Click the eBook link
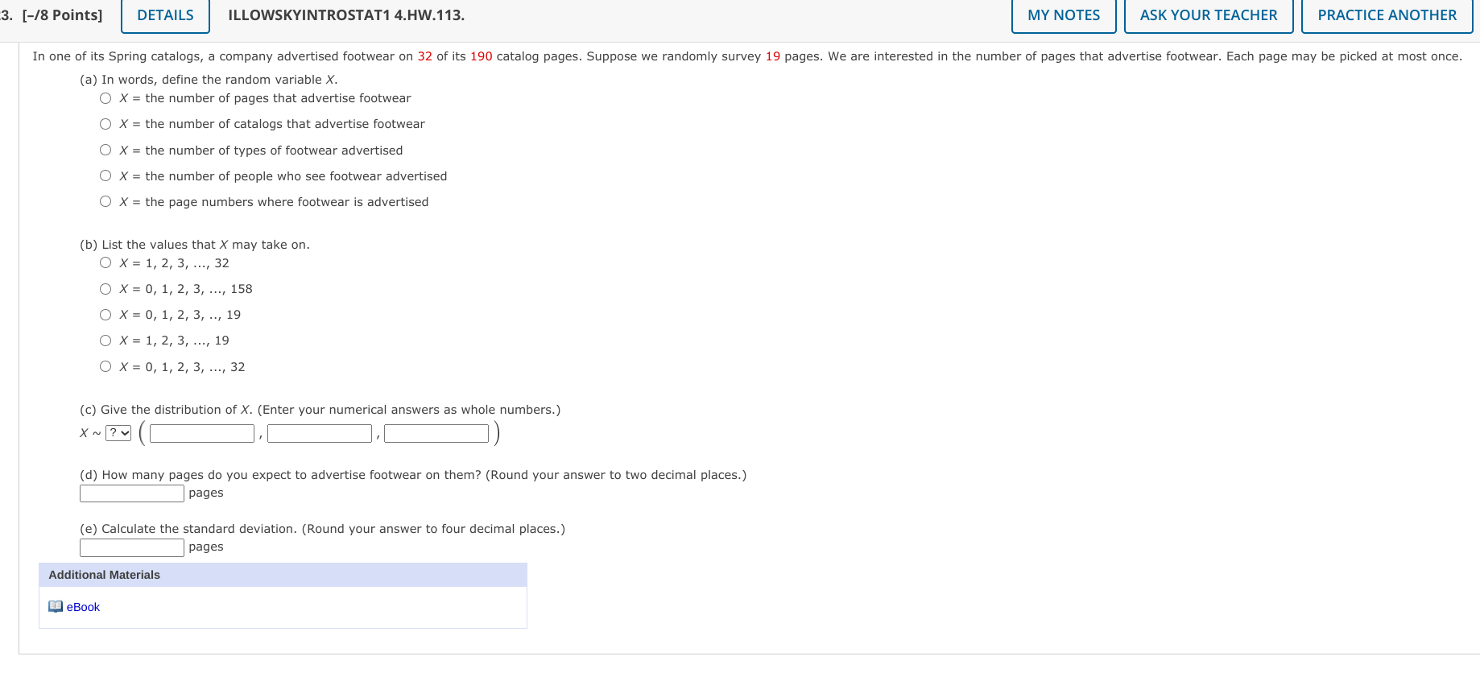 [x=82, y=606]
